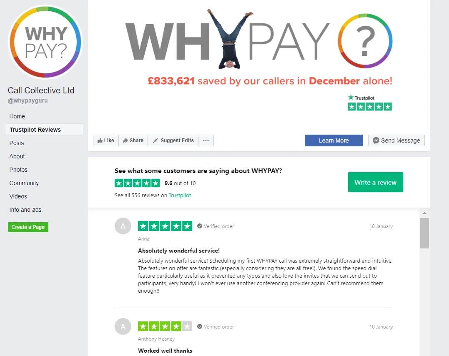Viewport: 449px width, 356px height.
Task: Click the Verified order checkmark on Anna's review
Action: pos(200,226)
